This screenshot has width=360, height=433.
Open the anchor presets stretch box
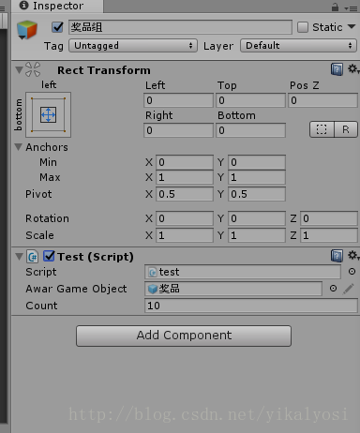(x=48, y=114)
